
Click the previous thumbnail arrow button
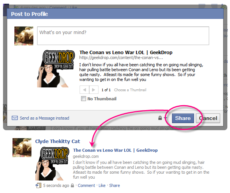(84, 90)
